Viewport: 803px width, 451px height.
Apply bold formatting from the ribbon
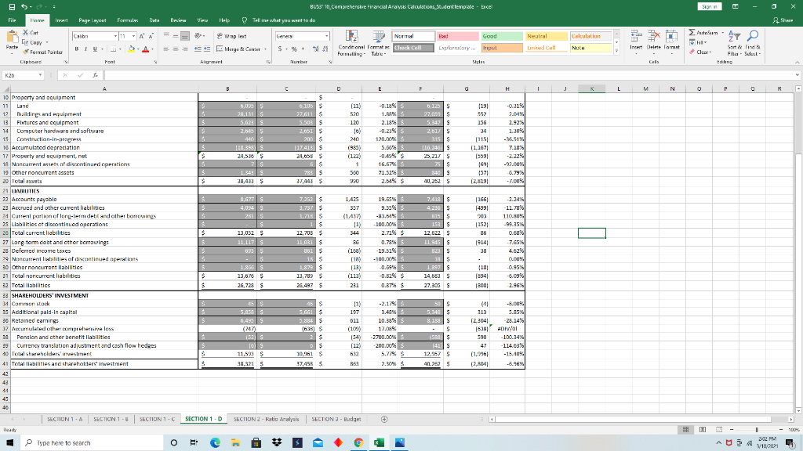77,48
